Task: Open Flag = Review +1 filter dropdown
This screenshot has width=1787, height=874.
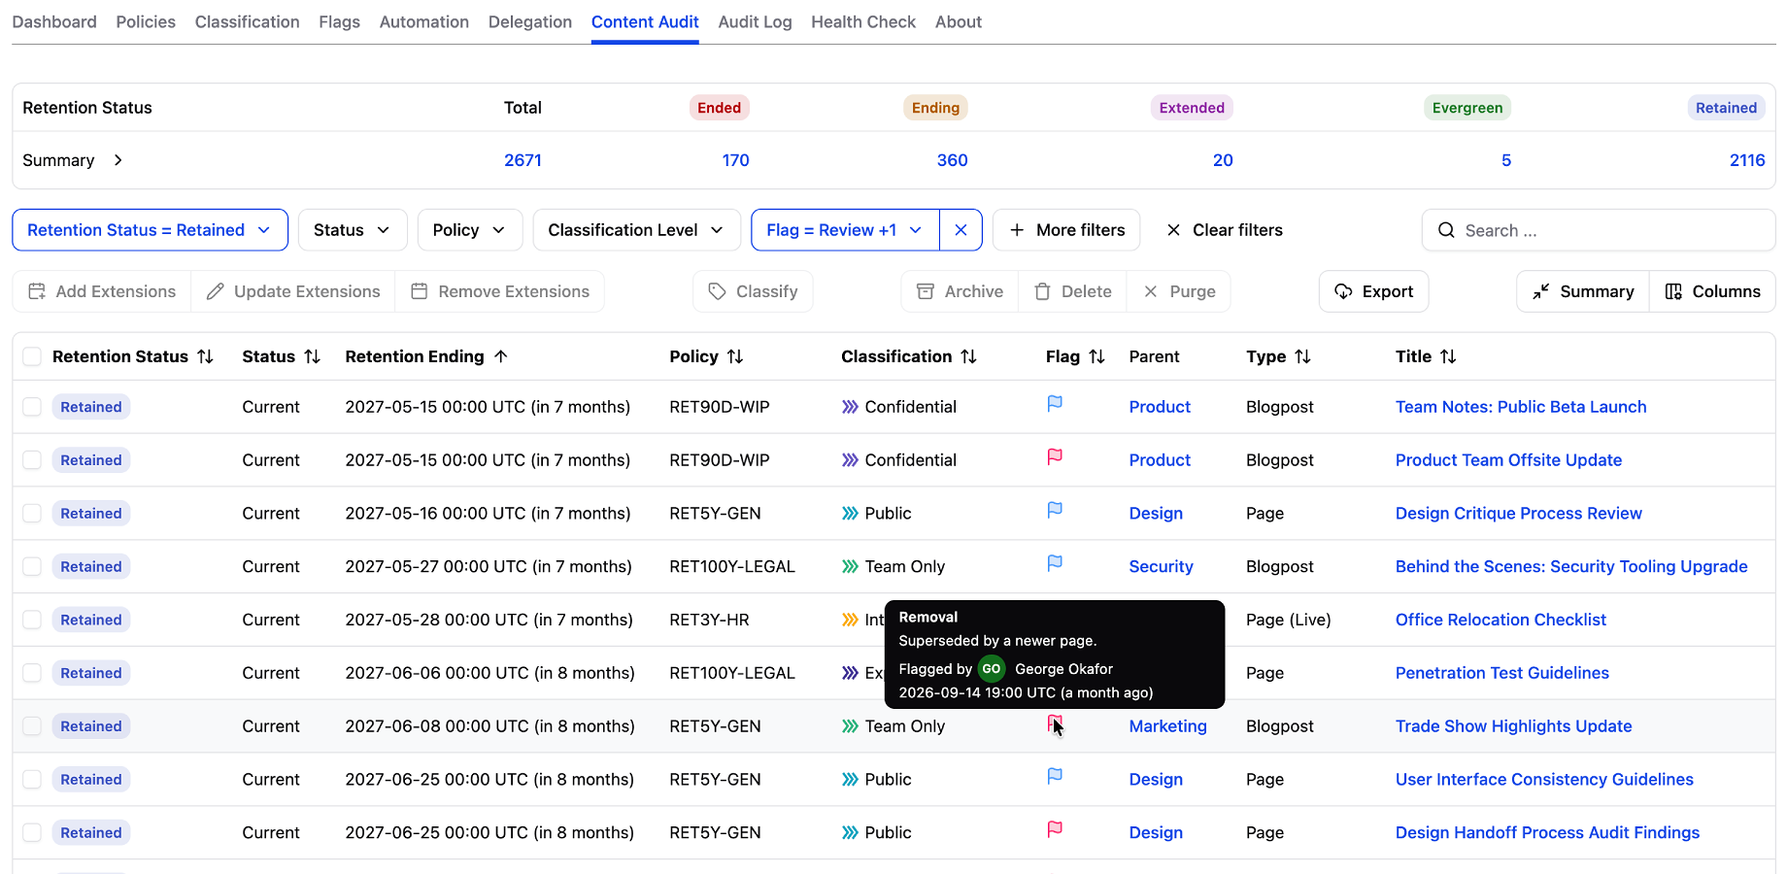Action: 845,230
